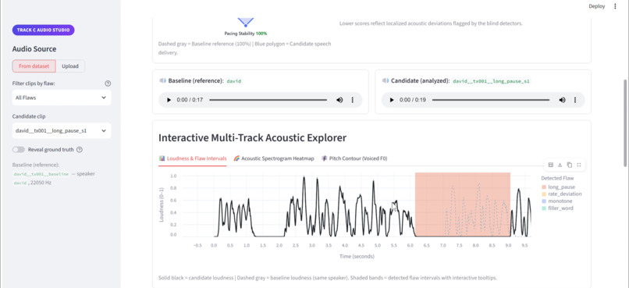Open more options on the Candidate player
This screenshot has height=288, width=629.
(576, 100)
